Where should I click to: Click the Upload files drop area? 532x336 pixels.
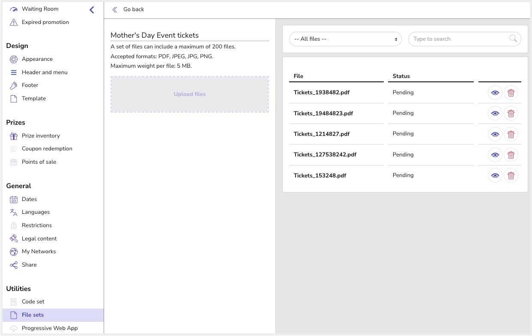point(190,94)
